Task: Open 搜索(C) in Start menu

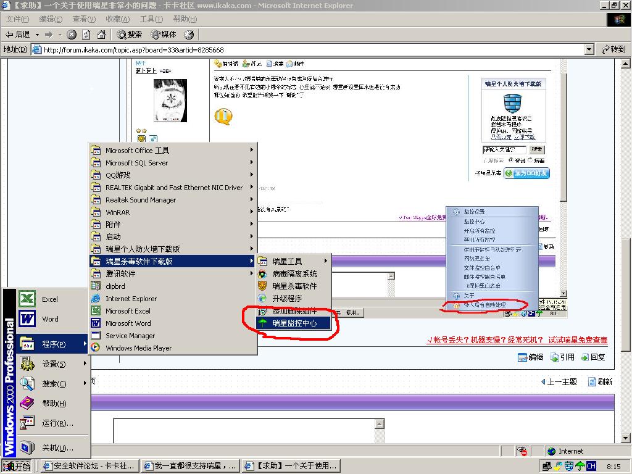Action: tap(53, 383)
